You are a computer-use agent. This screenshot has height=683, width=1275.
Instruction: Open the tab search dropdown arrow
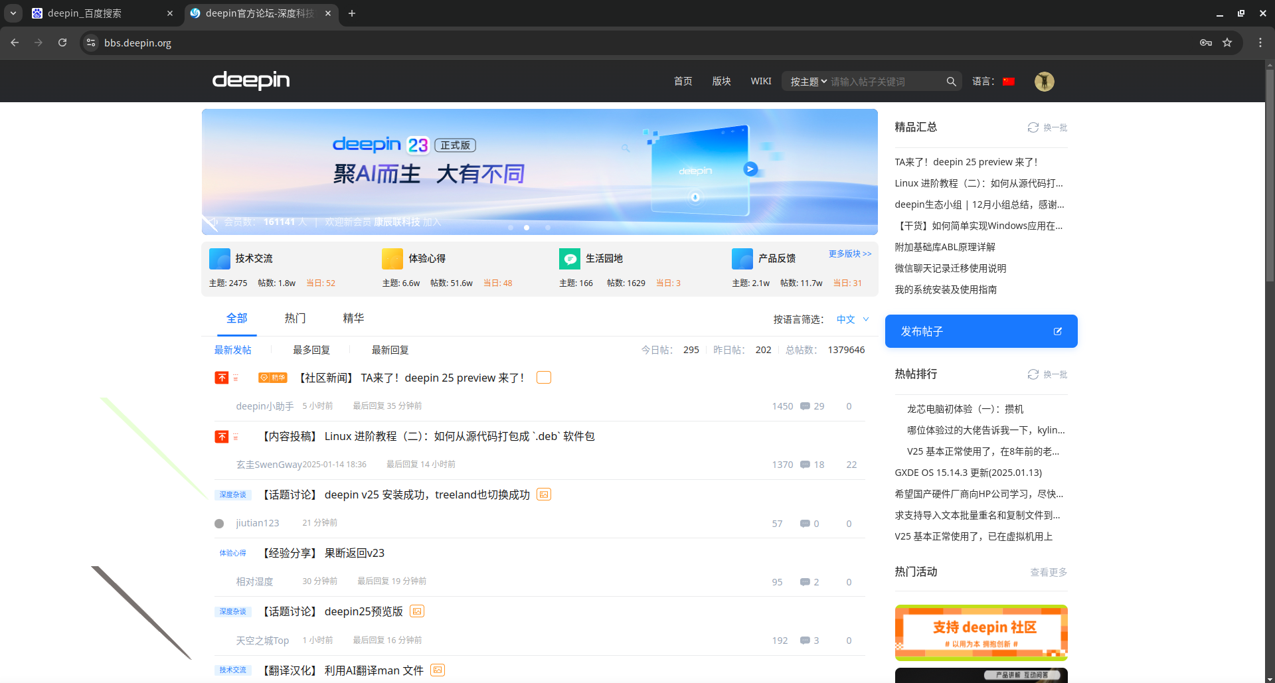pos(13,13)
